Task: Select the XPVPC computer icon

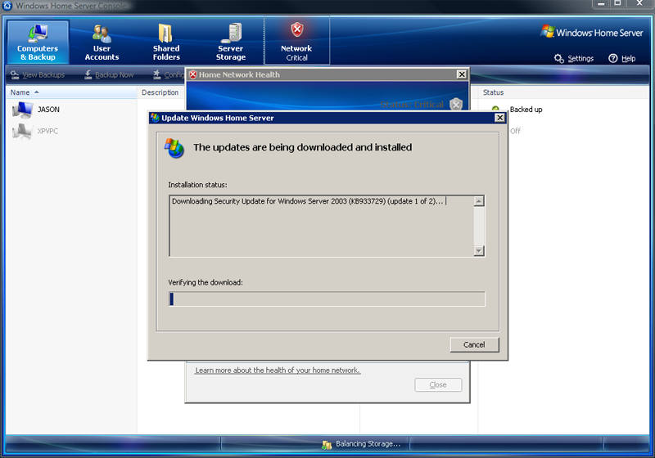Action: (x=23, y=132)
